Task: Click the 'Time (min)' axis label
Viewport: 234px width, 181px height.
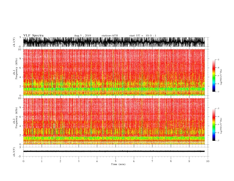Action: coord(118,164)
